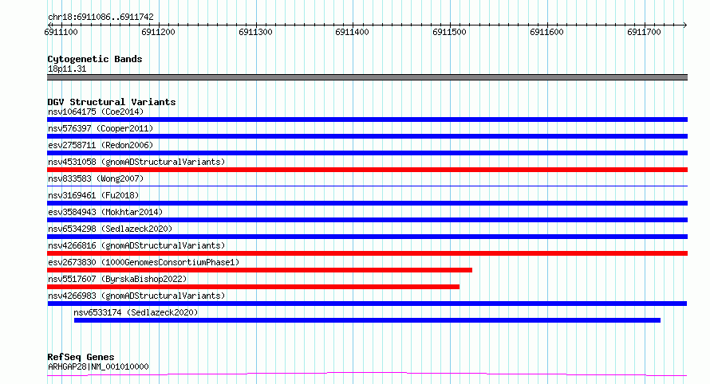
Task: Open the nsv6534298 (Sedlazeck2020) label
Action: (110, 229)
